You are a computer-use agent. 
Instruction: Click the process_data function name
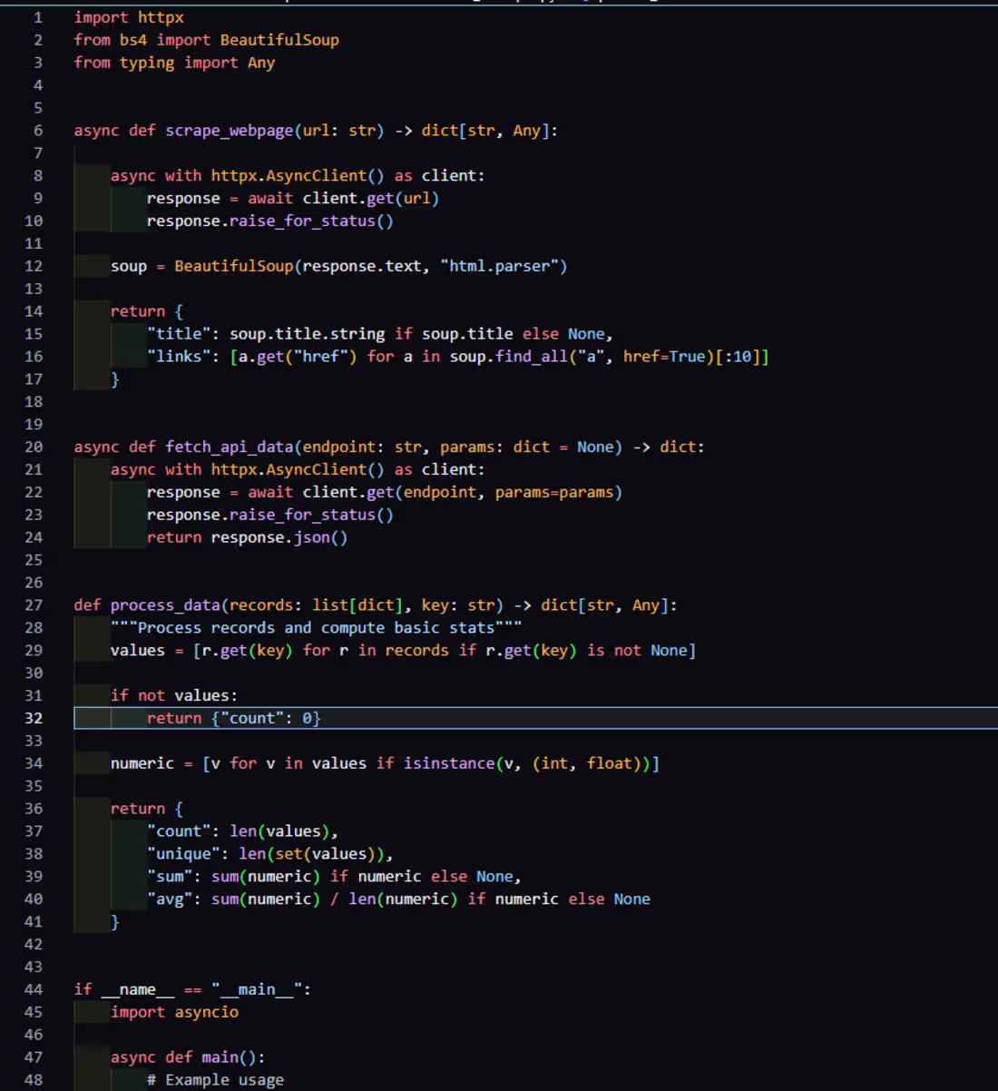(164, 604)
